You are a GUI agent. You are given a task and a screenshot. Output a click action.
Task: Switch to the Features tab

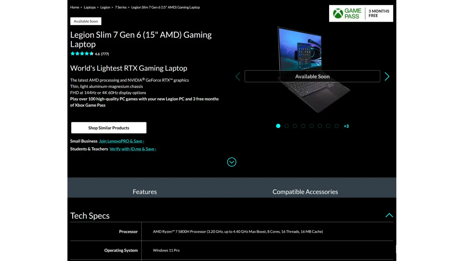click(x=145, y=192)
